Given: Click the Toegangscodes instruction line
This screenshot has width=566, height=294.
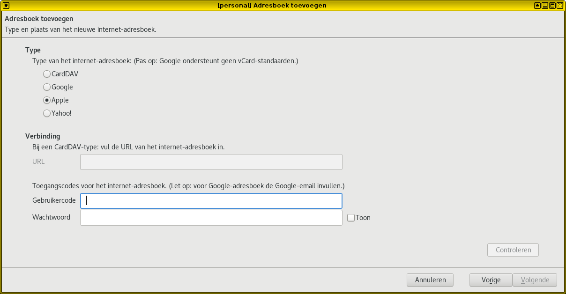Looking at the screenshot, I should coord(188,185).
